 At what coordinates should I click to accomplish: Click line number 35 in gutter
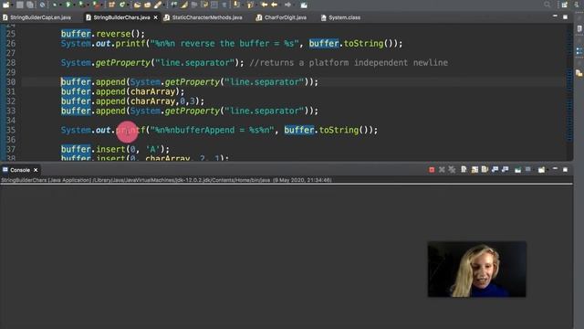(11, 130)
